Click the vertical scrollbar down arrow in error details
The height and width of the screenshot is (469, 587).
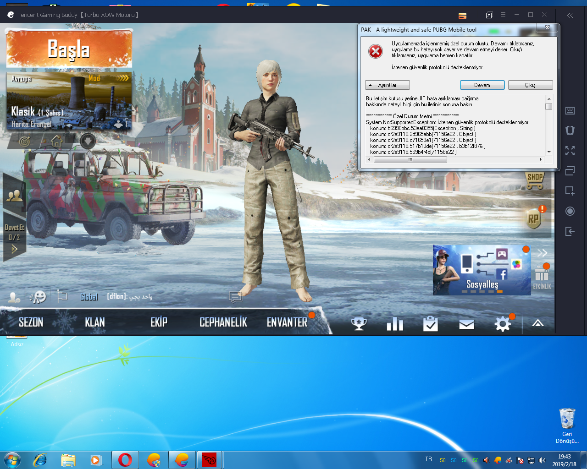tap(548, 152)
